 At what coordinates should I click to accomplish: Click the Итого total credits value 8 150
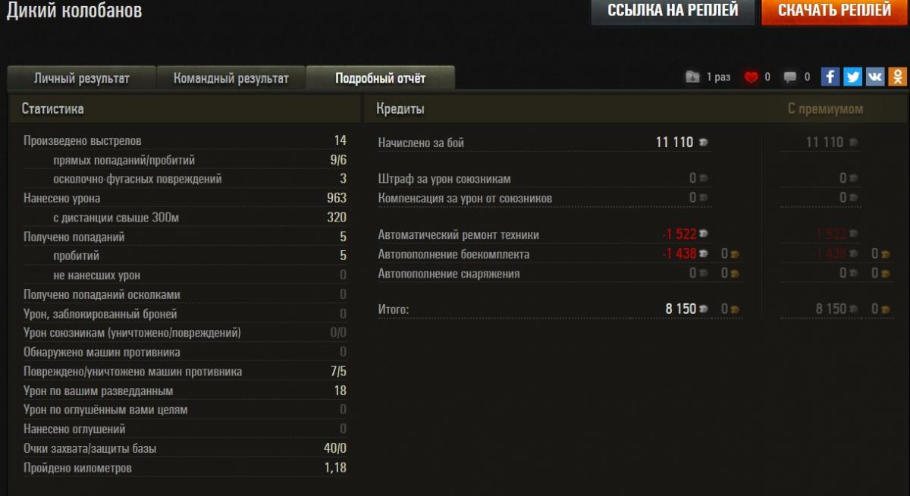[x=680, y=309]
